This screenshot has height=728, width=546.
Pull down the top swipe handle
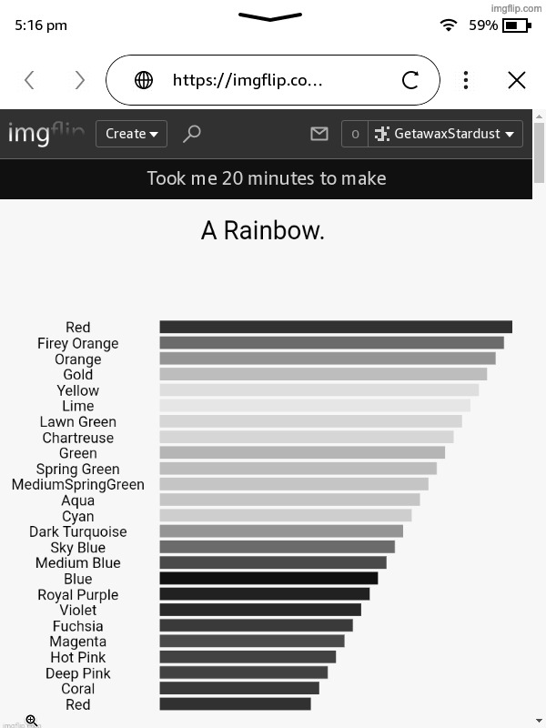[x=270, y=16]
